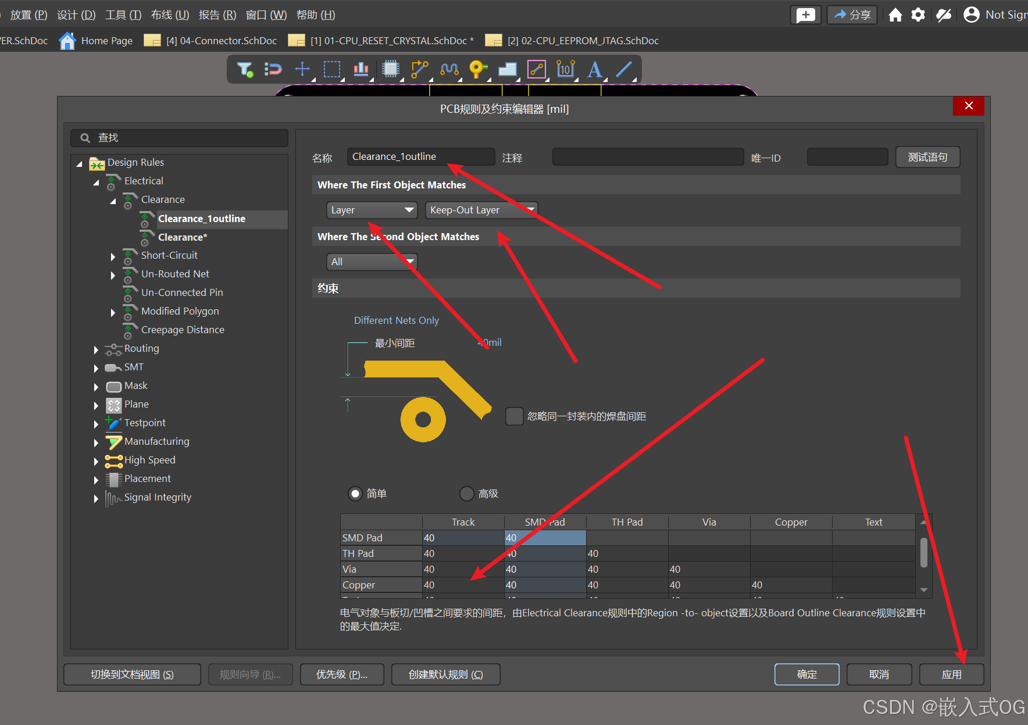The width and height of the screenshot is (1028, 725).
Task: Click the 分享 share button
Action: pyautogui.click(x=852, y=15)
